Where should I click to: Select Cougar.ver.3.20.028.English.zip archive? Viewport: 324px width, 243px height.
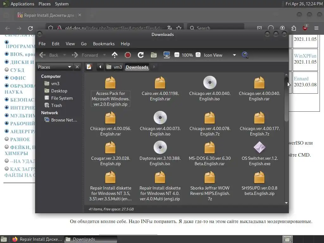click(x=110, y=153)
